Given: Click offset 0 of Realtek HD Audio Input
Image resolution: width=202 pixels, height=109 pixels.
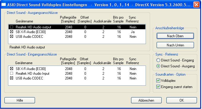Looking at the screenshot, I should click(85, 74).
